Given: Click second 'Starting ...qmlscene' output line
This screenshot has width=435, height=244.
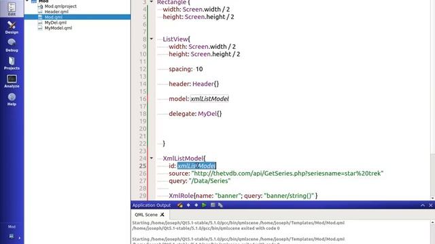Looking at the screenshot, I should [x=239, y=239].
